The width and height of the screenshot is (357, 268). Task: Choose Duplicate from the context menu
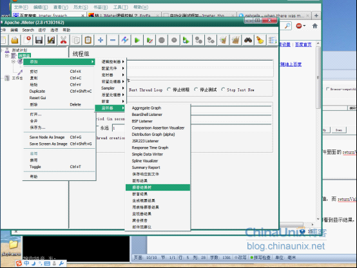(x=59, y=91)
